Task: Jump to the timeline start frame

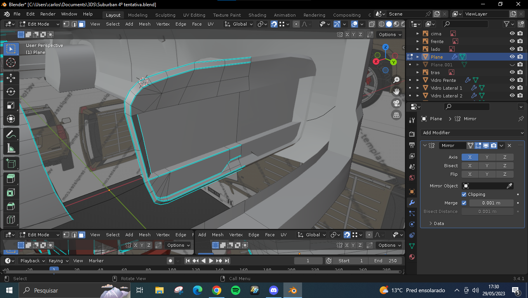Action: point(188,261)
